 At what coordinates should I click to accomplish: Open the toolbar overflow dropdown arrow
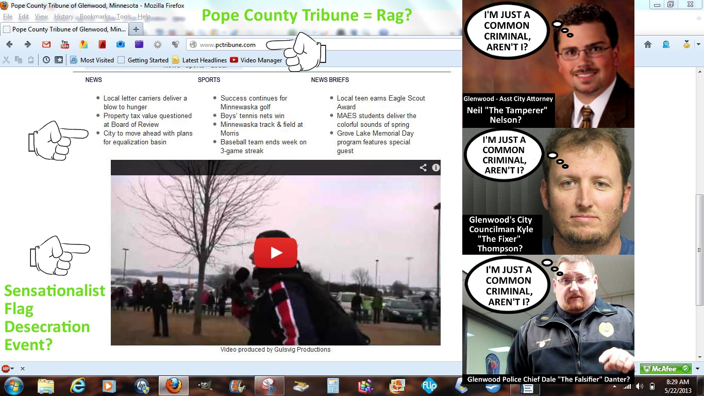click(x=698, y=44)
